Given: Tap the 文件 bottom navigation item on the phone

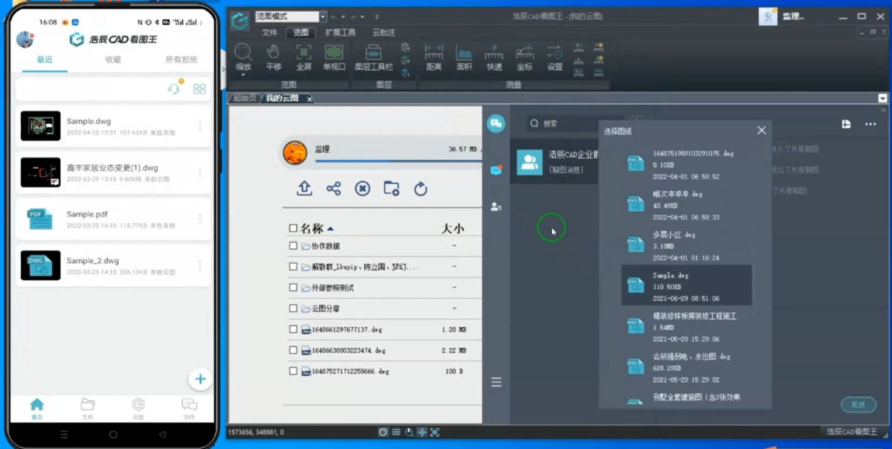Looking at the screenshot, I should point(88,407).
